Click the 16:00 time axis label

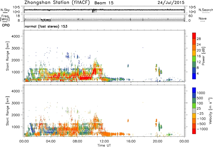click(x=131, y=141)
